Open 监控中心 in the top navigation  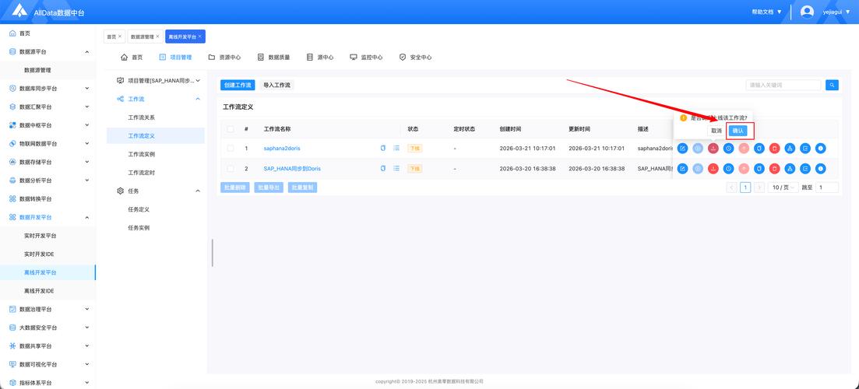point(367,57)
